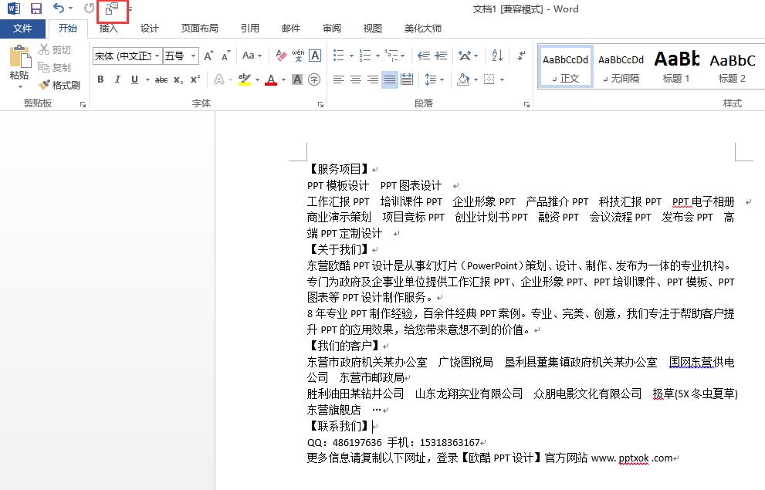The width and height of the screenshot is (765, 490).
Task: Apply superscript formatting
Action: click(195, 79)
